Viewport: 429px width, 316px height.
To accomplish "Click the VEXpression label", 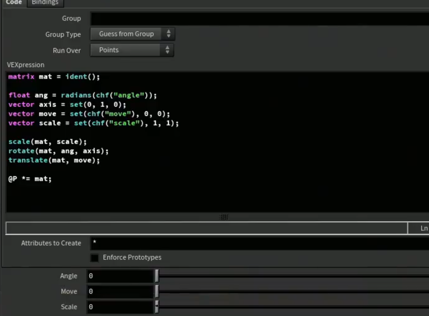I will tap(26, 65).
